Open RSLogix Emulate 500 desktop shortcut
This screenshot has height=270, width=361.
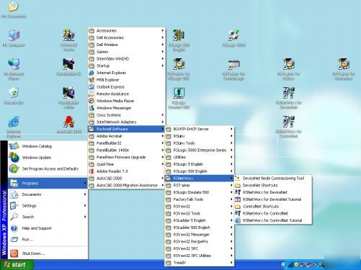point(179,99)
